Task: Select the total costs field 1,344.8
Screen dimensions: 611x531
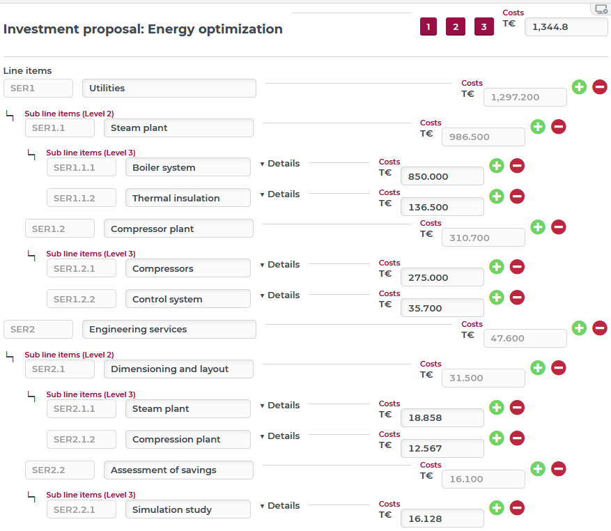Action: point(566,27)
